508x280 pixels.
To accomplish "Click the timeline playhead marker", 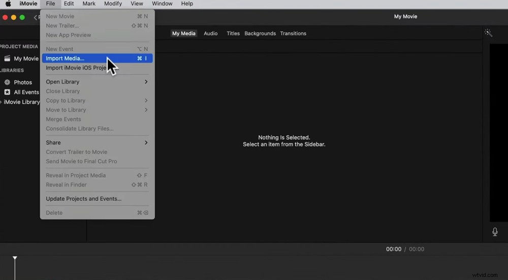I will (15, 258).
